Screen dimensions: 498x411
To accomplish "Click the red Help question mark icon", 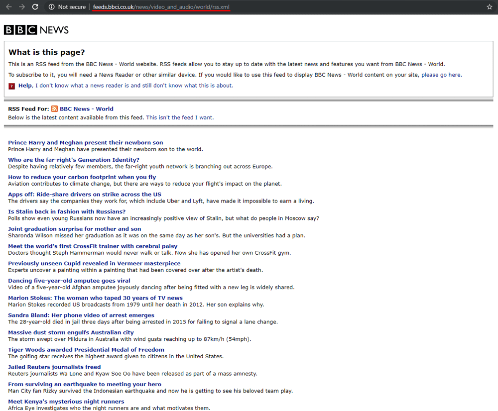I will coord(12,86).
